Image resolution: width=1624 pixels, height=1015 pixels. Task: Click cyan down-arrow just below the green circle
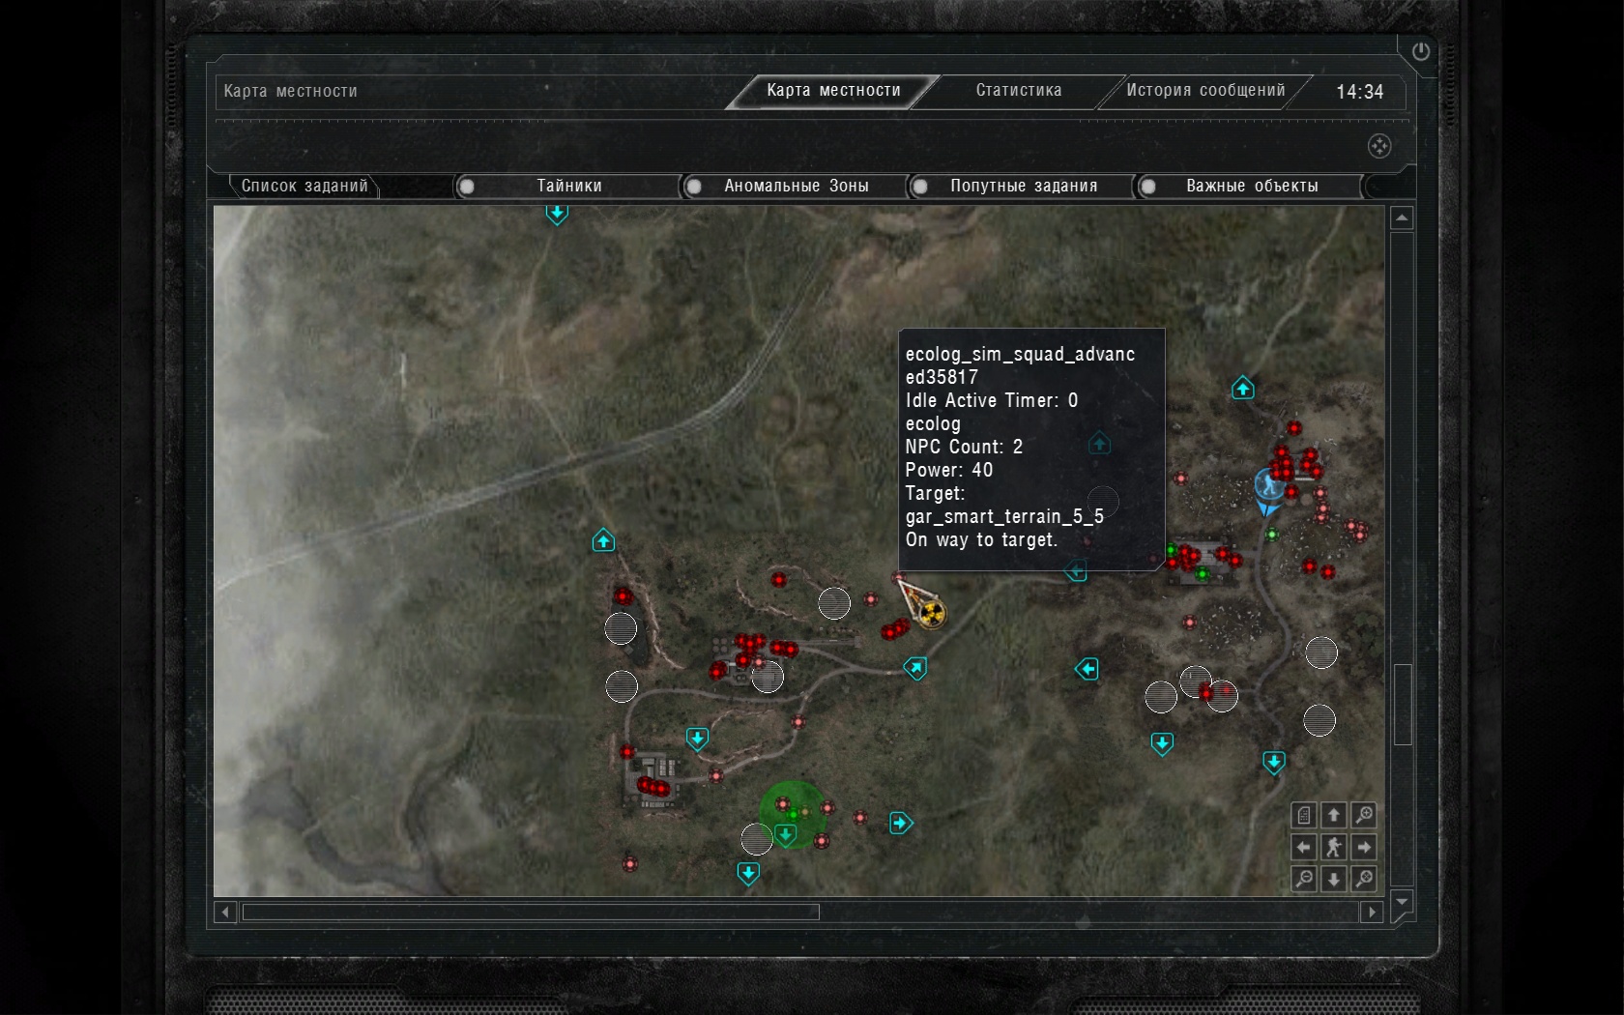748,874
